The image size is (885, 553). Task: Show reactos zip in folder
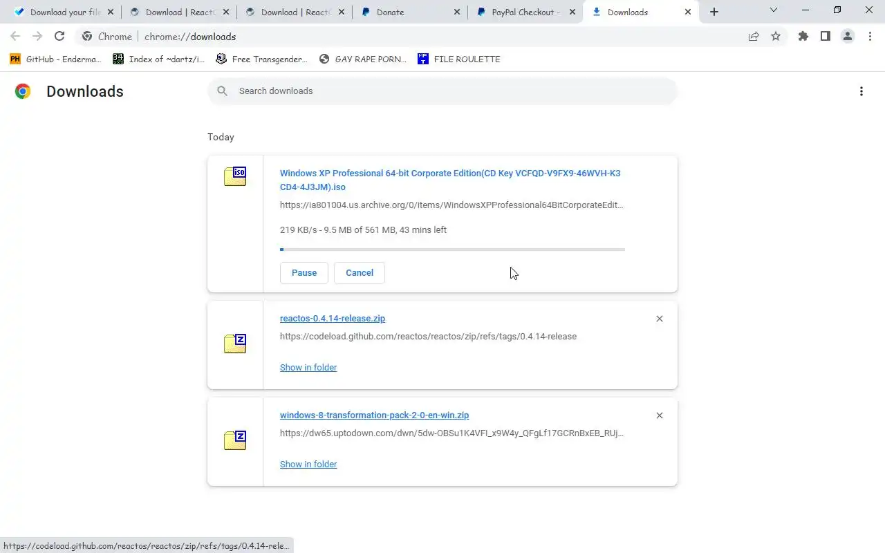tap(308, 368)
